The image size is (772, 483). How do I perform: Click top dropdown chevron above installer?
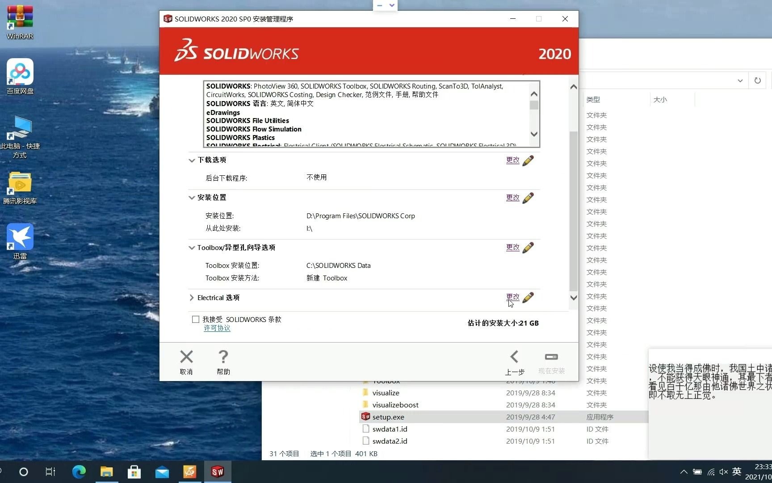pos(392,5)
